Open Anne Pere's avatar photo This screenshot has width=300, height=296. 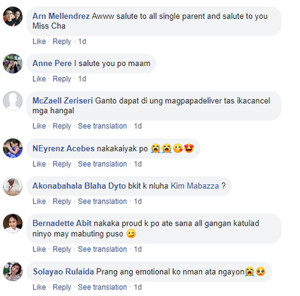coord(13,64)
